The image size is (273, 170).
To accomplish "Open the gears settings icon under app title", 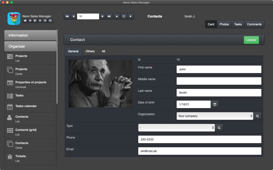I will tap(50, 21).
